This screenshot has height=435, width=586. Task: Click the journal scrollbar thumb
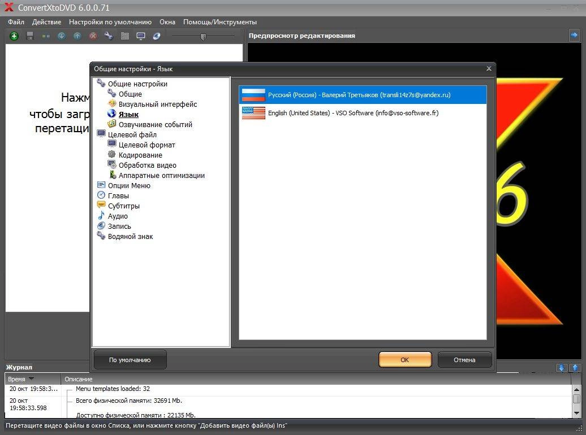(576, 399)
